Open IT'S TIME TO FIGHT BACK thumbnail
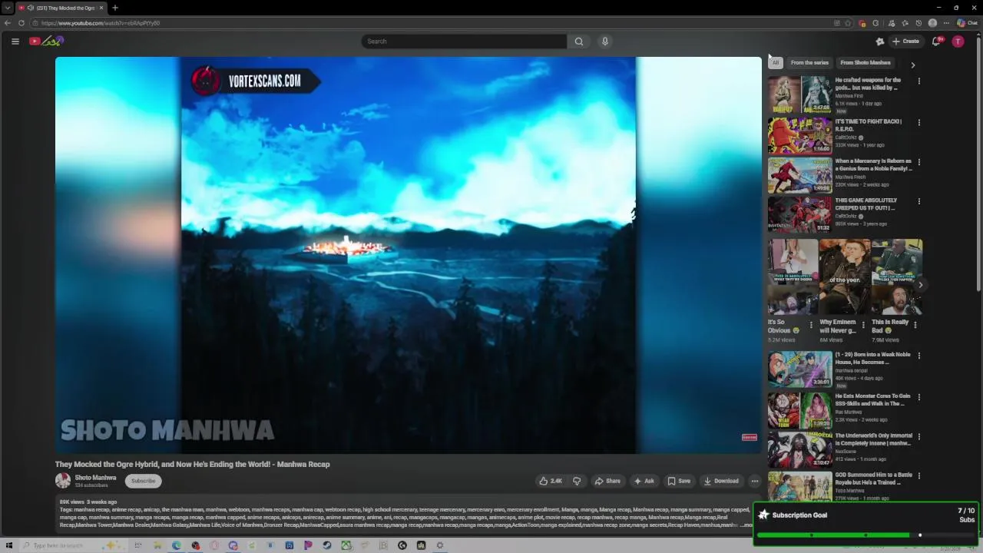Viewport: 983px width, 553px height. [x=799, y=135]
